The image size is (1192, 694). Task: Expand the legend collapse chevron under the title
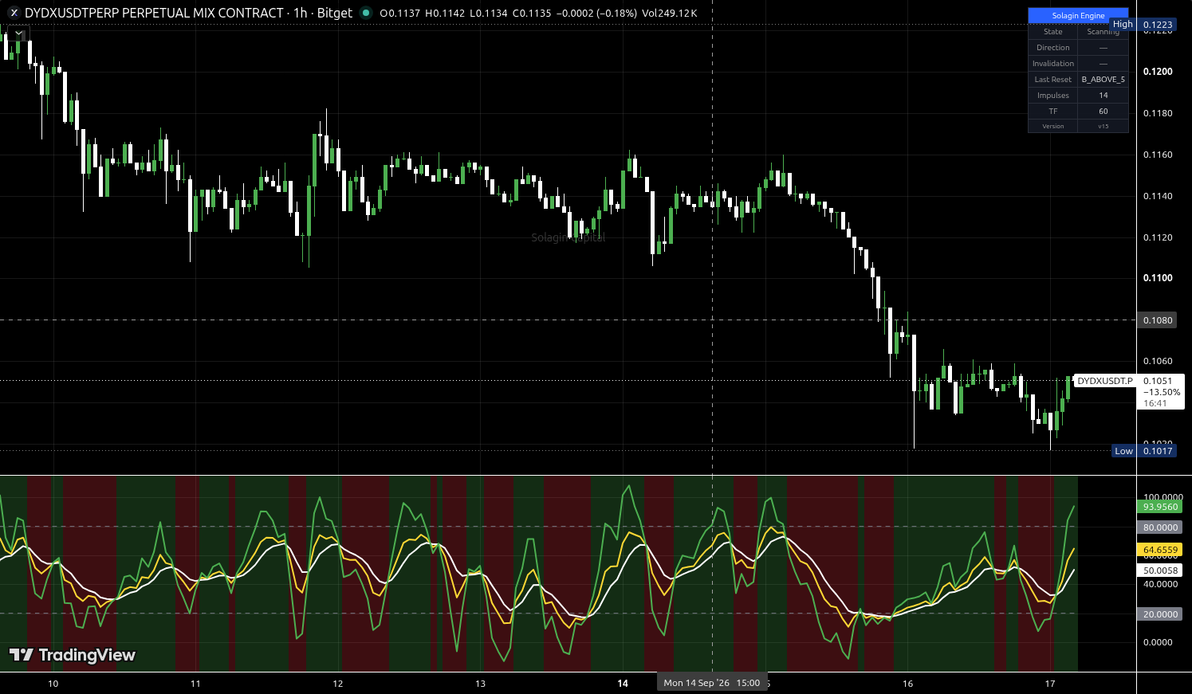coord(18,33)
